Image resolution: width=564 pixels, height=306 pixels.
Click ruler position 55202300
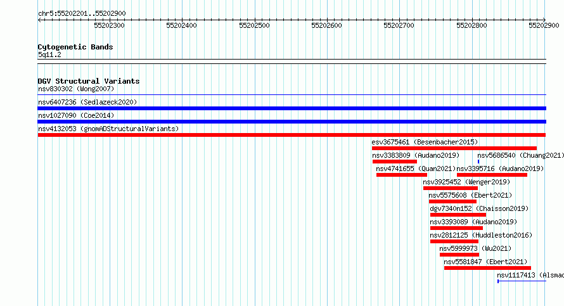pyautogui.click(x=109, y=25)
